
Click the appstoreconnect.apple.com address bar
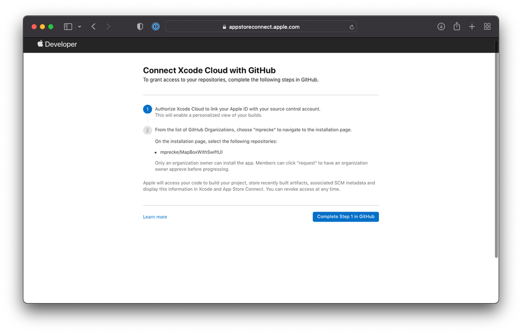(261, 27)
